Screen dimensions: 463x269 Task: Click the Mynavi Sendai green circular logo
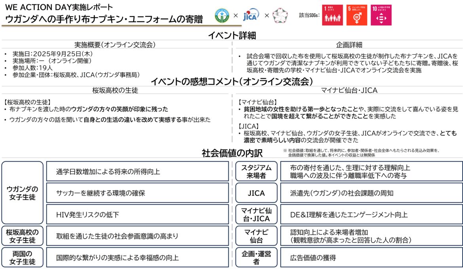(x=223, y=15)
